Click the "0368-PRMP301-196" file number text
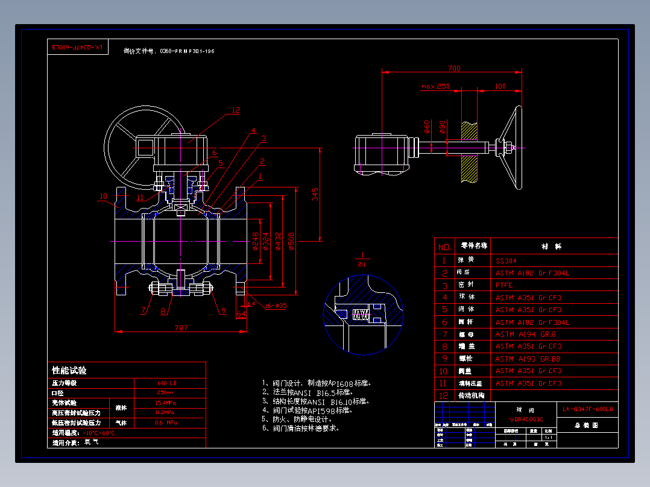Screen dimensions: 650x487 (187, 51)
